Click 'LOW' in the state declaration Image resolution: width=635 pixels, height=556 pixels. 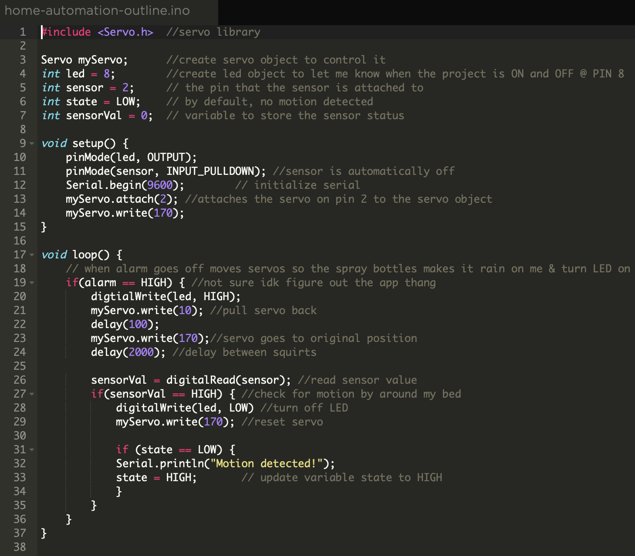pyautogui.click(x=125, y=102)
